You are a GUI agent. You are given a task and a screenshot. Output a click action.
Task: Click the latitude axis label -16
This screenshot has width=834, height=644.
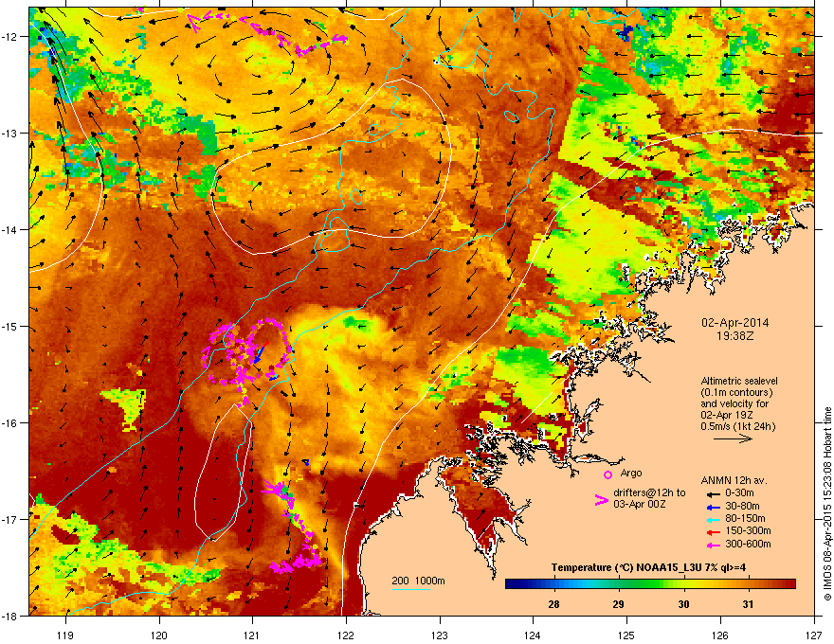pyautogui.click(x=10, y=423)
